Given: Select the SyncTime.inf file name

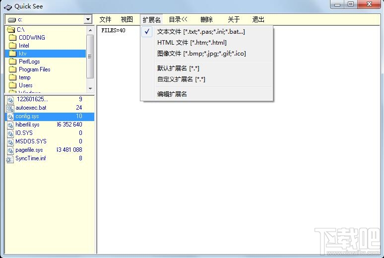Looking at the screenshot, I should 31,158.
